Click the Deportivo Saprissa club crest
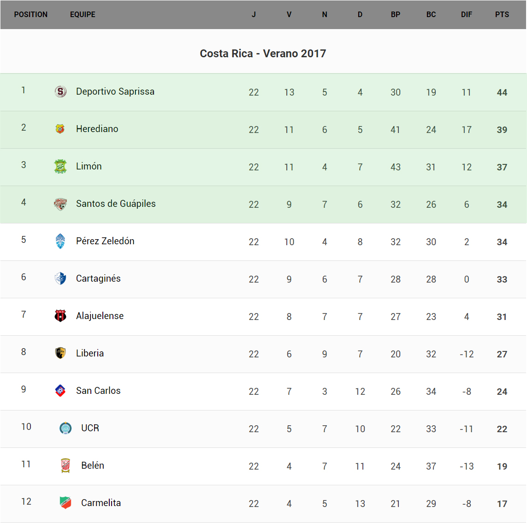 (60, 91)
